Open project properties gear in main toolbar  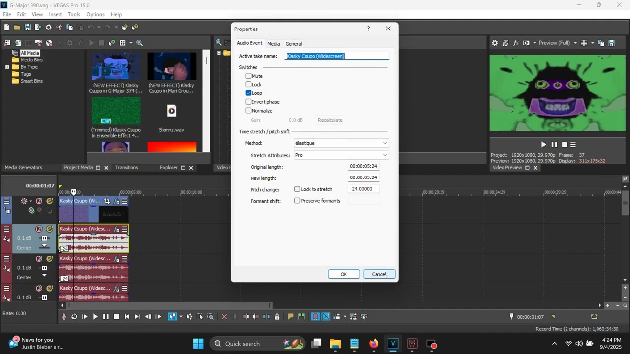click(x=48, y=27)
